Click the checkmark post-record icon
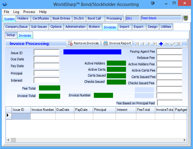This screenshot has height=149, width=193. coord(173,44)
